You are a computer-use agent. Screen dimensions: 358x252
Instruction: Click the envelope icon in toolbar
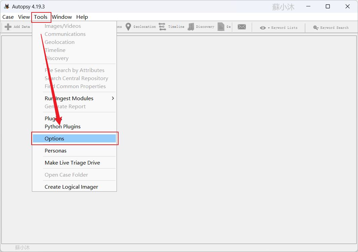click(x=241, y=27)
